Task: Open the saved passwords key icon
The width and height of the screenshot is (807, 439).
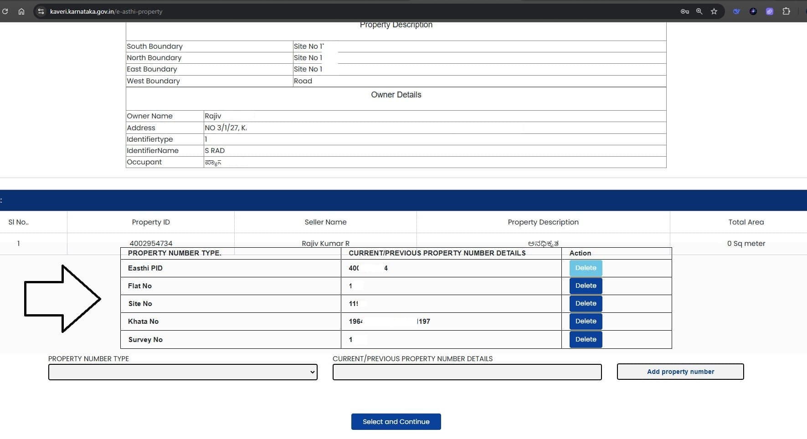Action: [x=684, y=11]
